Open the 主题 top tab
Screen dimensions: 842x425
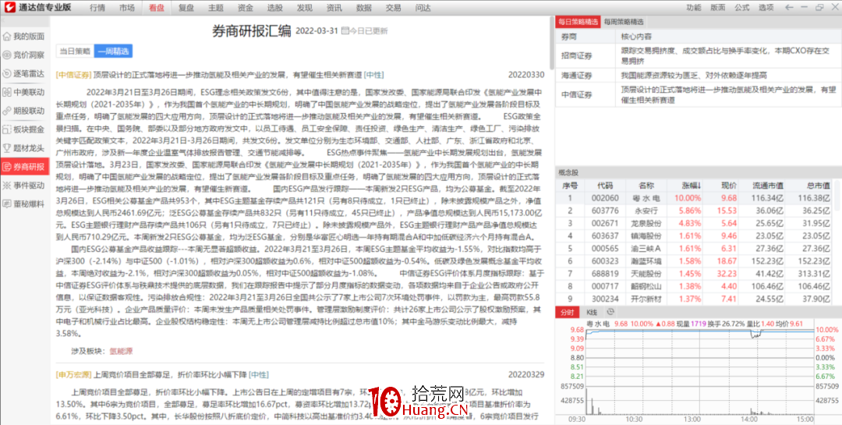pos(216,8)
